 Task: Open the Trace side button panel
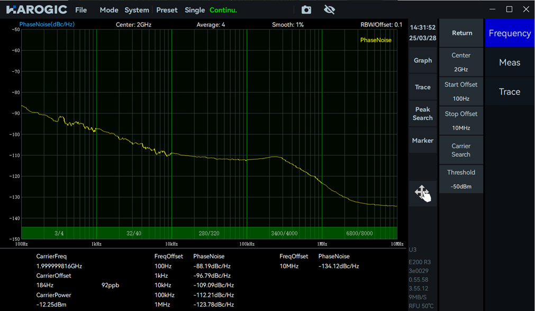(x=422, y=87)
